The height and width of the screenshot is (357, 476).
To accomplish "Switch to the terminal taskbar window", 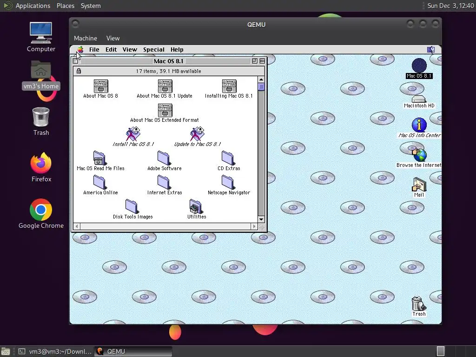I will [55, 351].
